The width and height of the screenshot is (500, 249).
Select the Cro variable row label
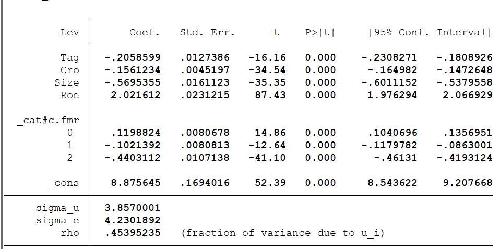pyautogui.click(x=70, y=70)
